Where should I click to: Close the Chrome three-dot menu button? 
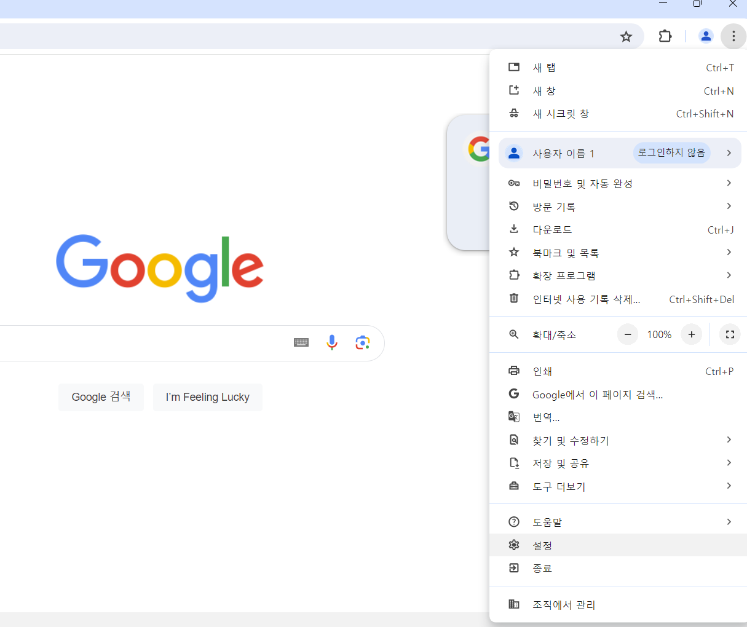tap(733, 36)
